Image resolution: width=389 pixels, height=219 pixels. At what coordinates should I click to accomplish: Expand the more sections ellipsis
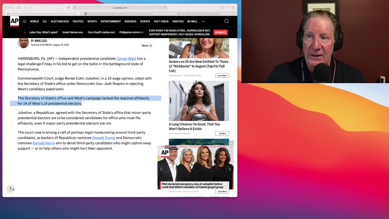point(203,22)
